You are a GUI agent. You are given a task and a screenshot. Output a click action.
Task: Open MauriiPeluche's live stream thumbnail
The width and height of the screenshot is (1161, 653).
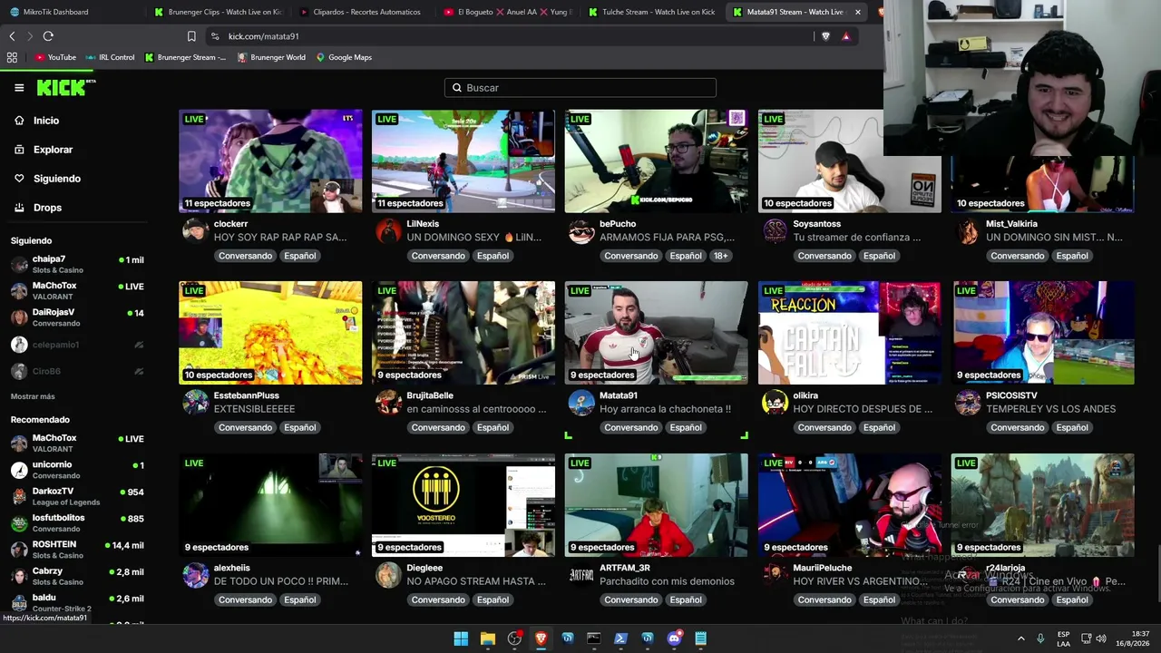850,505
